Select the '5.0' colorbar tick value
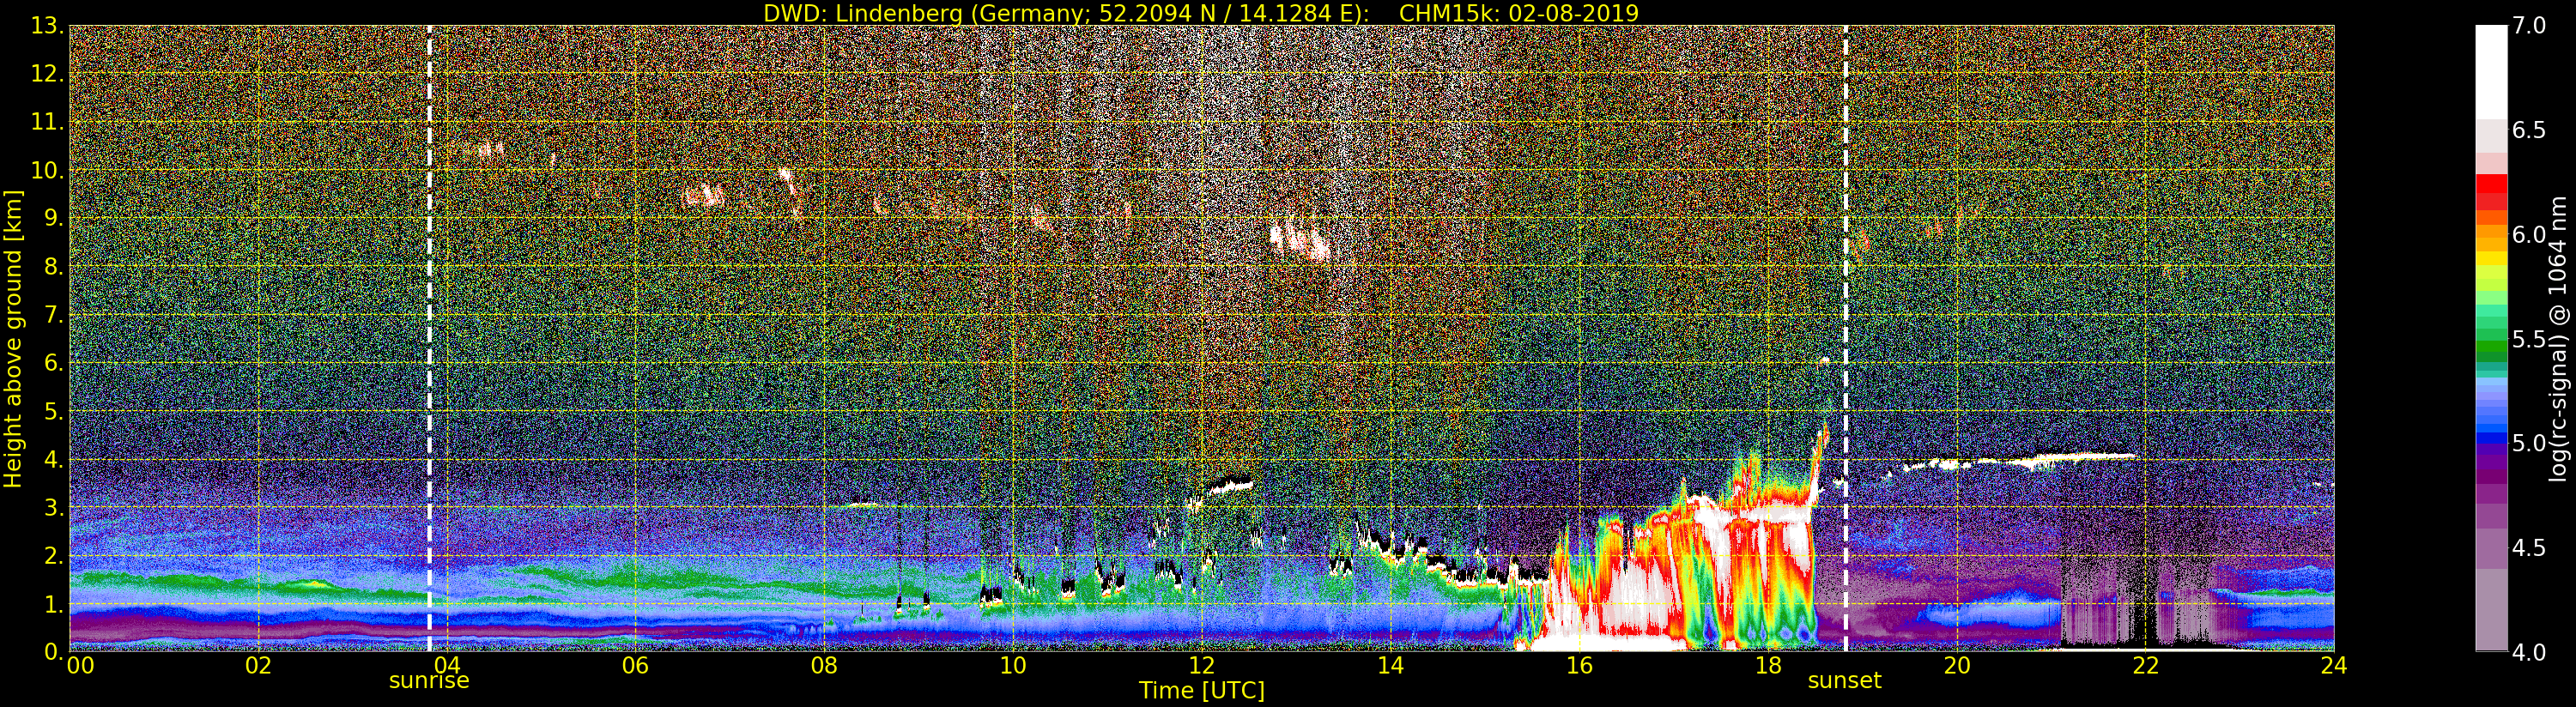This screenshot has height=707, width=2576. click(2529, 443)
